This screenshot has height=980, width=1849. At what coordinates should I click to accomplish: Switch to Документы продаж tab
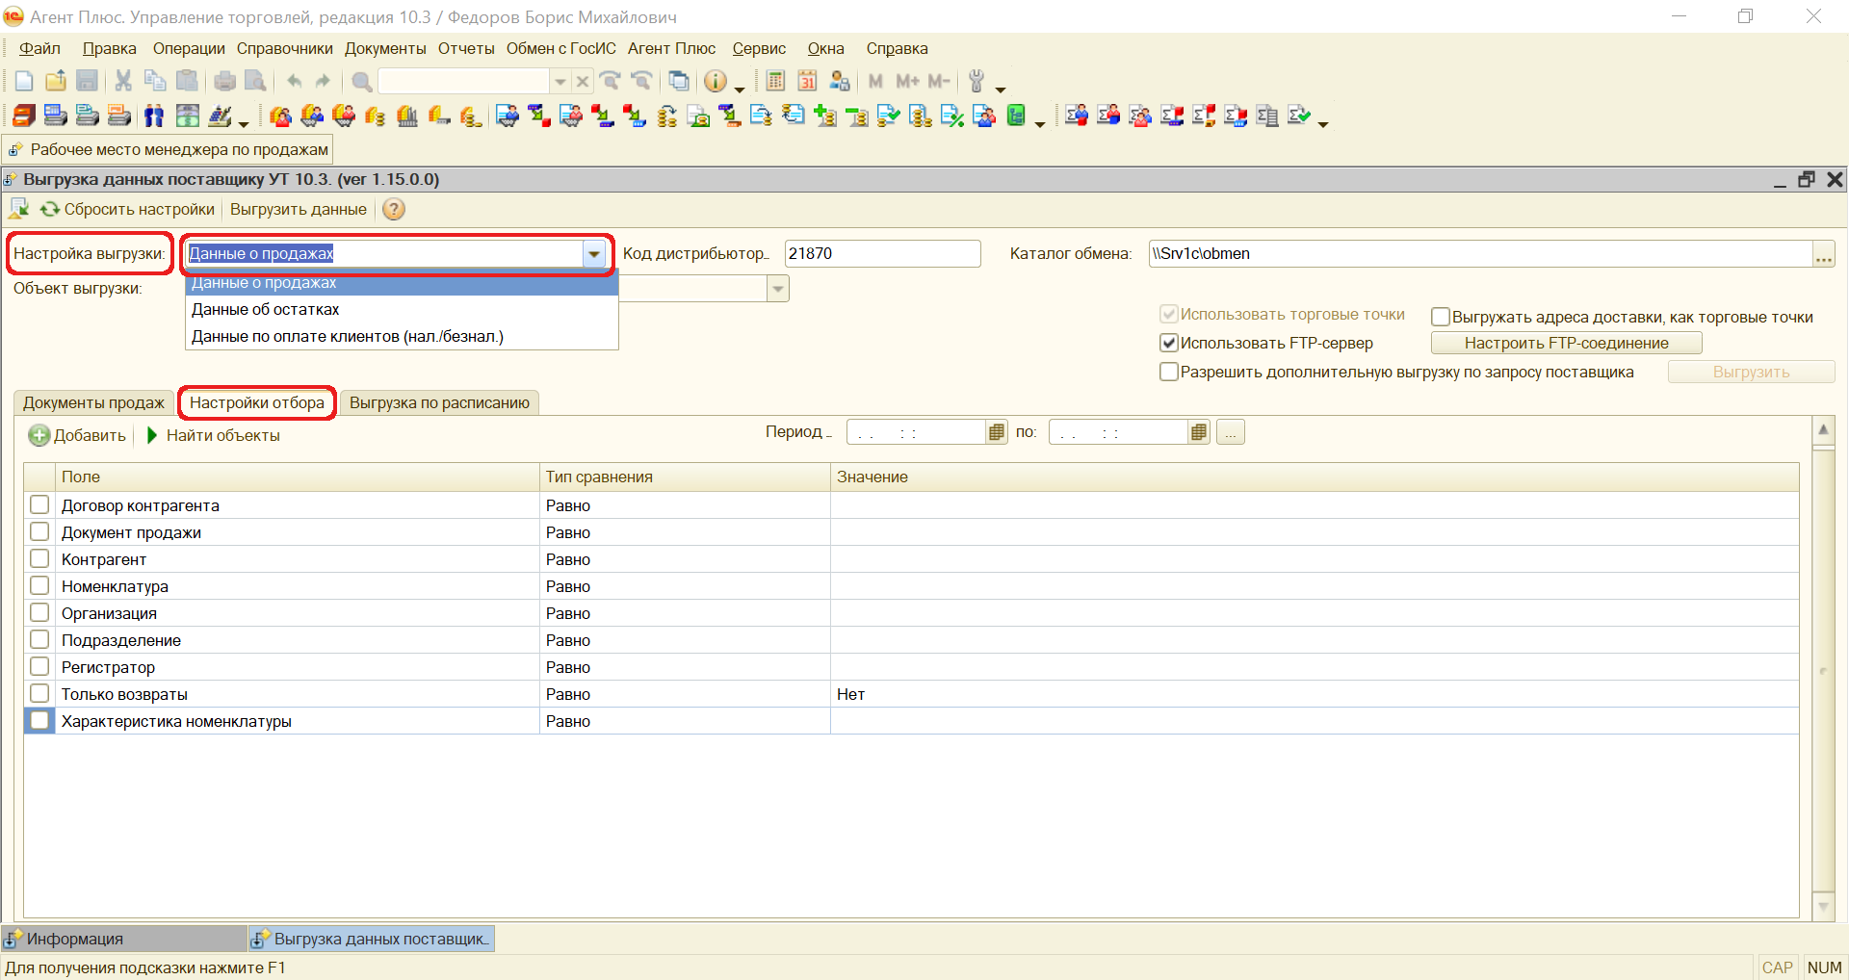point(93,402)
